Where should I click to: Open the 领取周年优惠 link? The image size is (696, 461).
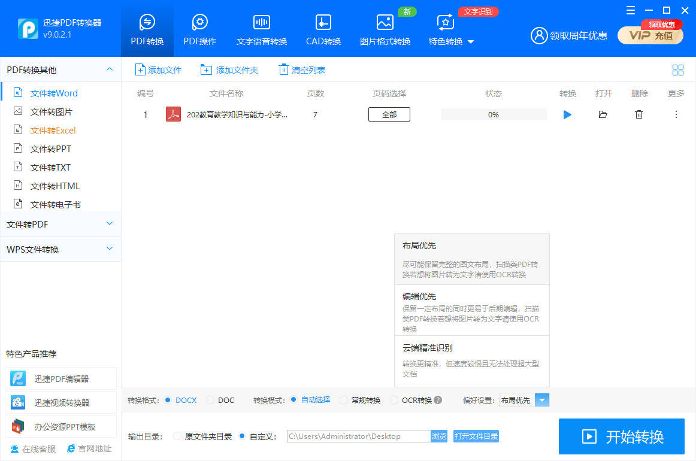point(579,35)
